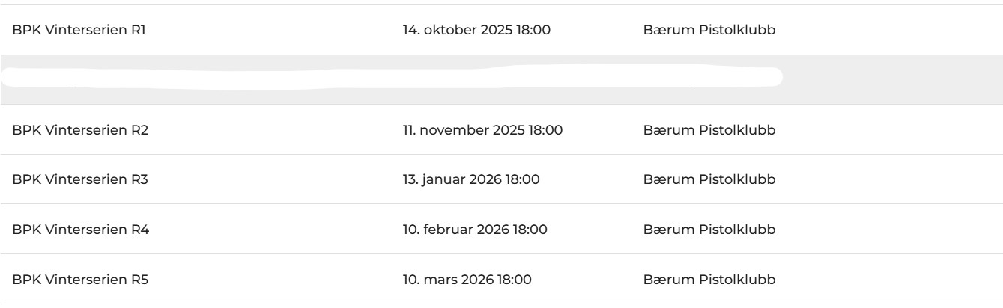
Task: Select Bærum Pistolklubb in the R1 row
Action: [x=709, y=31]
